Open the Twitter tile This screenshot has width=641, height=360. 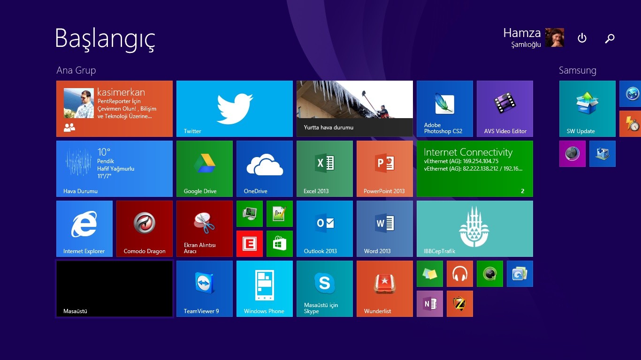point(235,109)
